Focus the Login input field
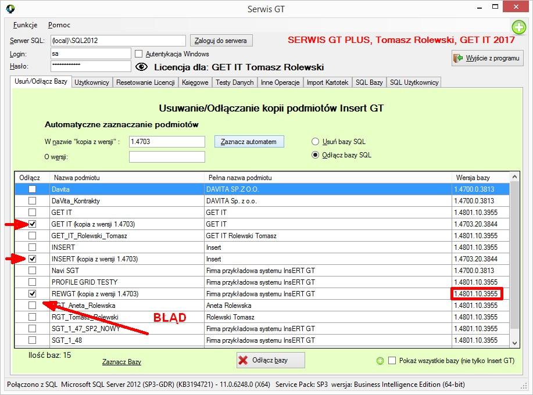533x395 pixels. coord(91,53)
